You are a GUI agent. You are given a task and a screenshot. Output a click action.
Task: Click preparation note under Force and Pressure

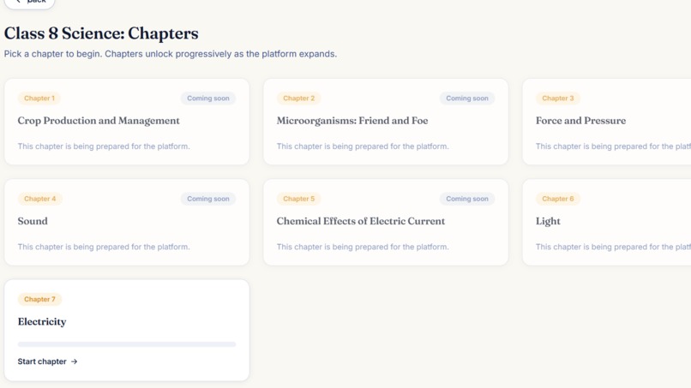point(614,146)
